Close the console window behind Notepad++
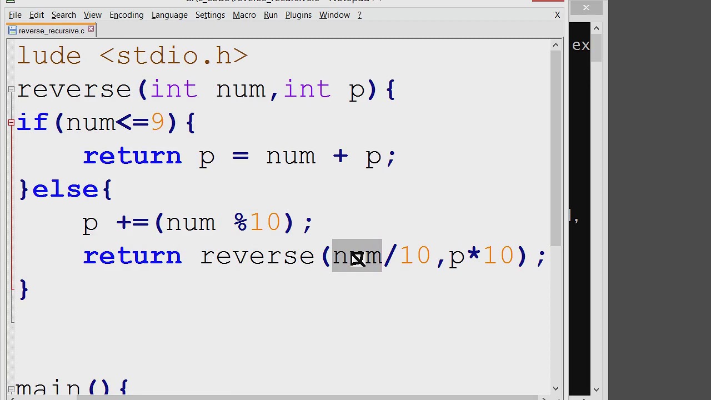 [586, 7]
